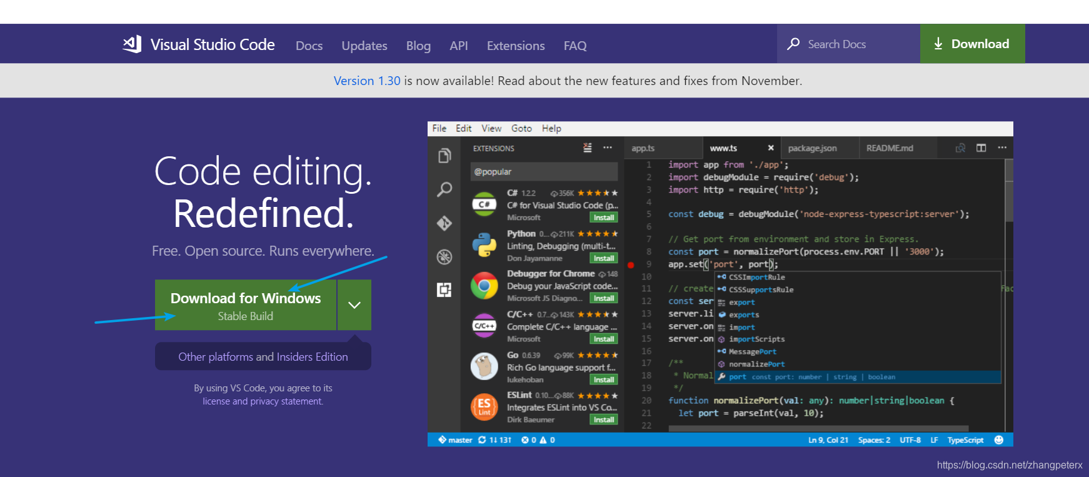
Task: Click the Go gopher extension icon
Action: click(x=484, y=366)
